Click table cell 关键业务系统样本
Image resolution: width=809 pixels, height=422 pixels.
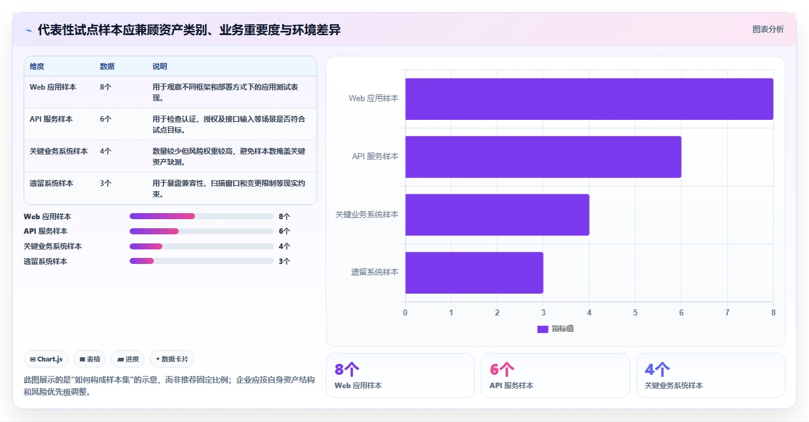(x=59, y=151)
